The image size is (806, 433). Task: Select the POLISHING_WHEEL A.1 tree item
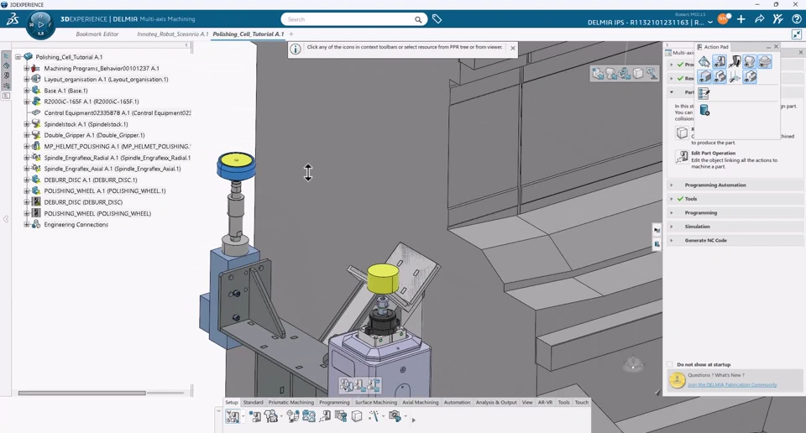click(105, 191)
